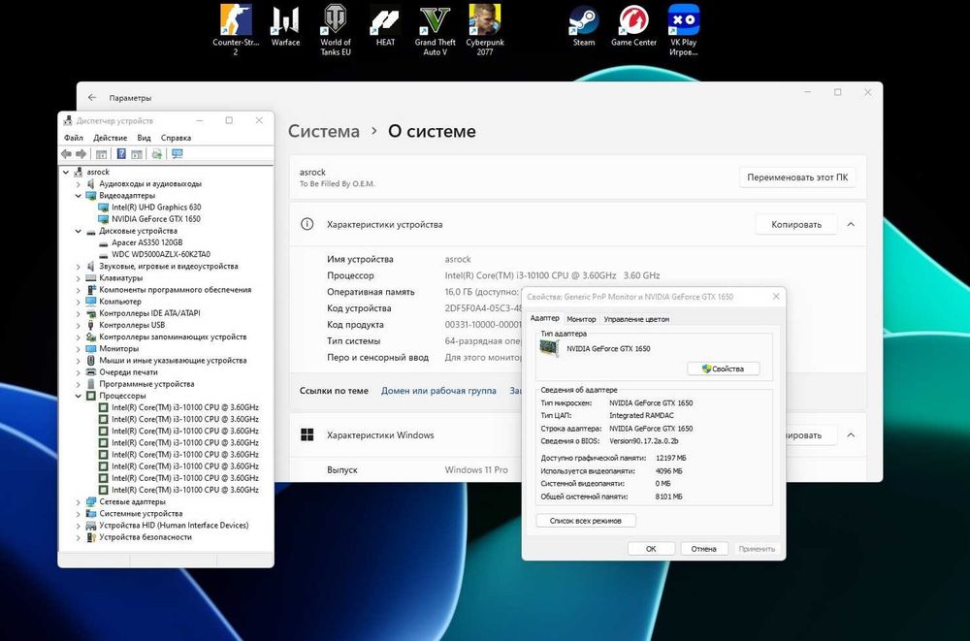Click Version90.17.2a.0.2b BIOS value
Image resolution: width=970 pixels, height=641 pixels.
tap(643, 441)
